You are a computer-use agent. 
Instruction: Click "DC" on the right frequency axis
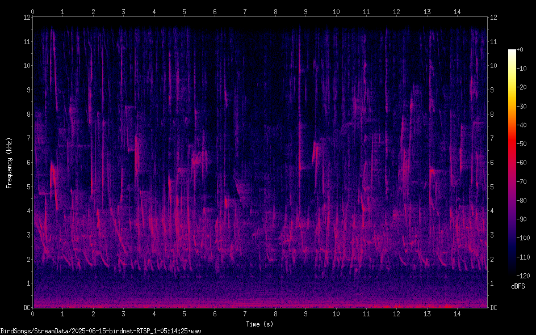click(x=493, y=308)
